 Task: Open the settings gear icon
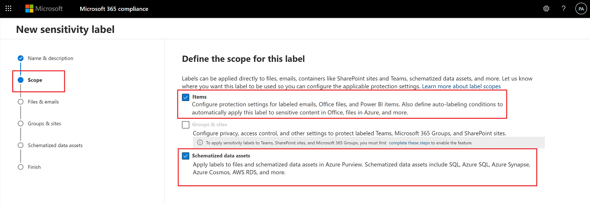tap(546, 9)
